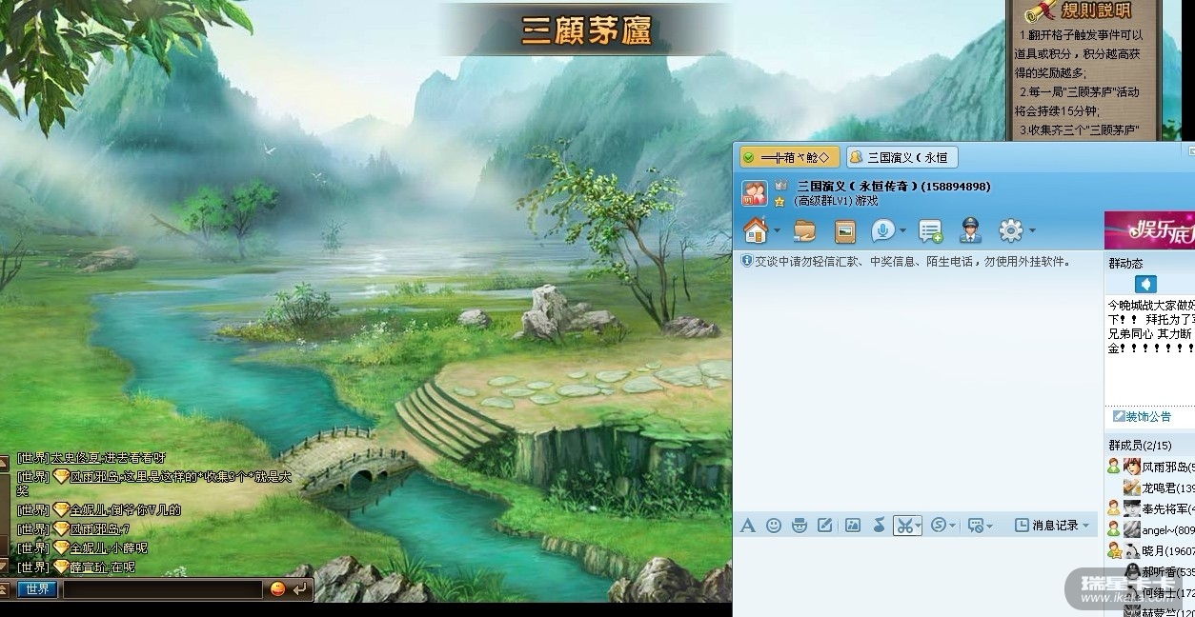Click the game chat up arrow
This screenshot has height=617, width=1195.
coord(4,463)
